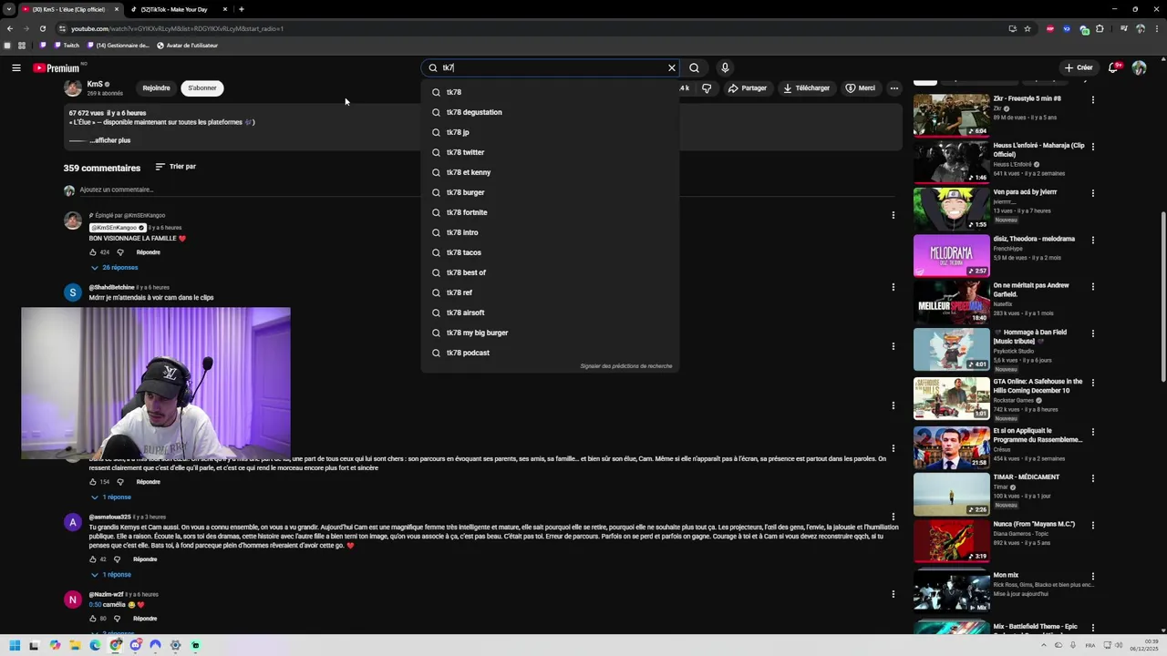Open a new Chrome tab with plus
This screenshot has height=656, width=1167.
tap(242, 9)
